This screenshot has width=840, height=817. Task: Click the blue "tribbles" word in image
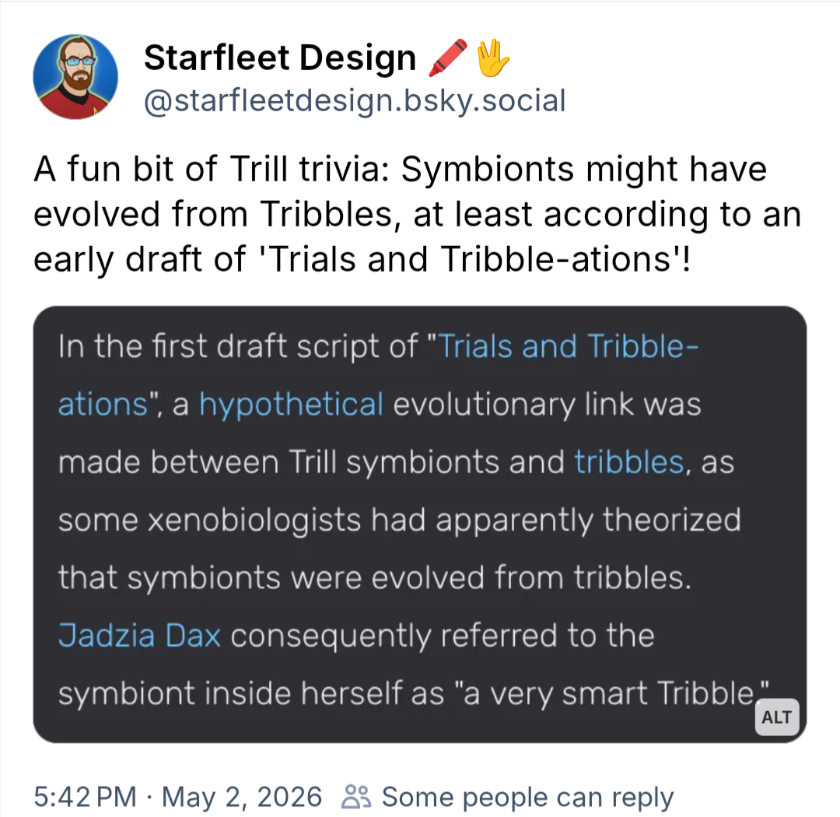pos(629,462)
